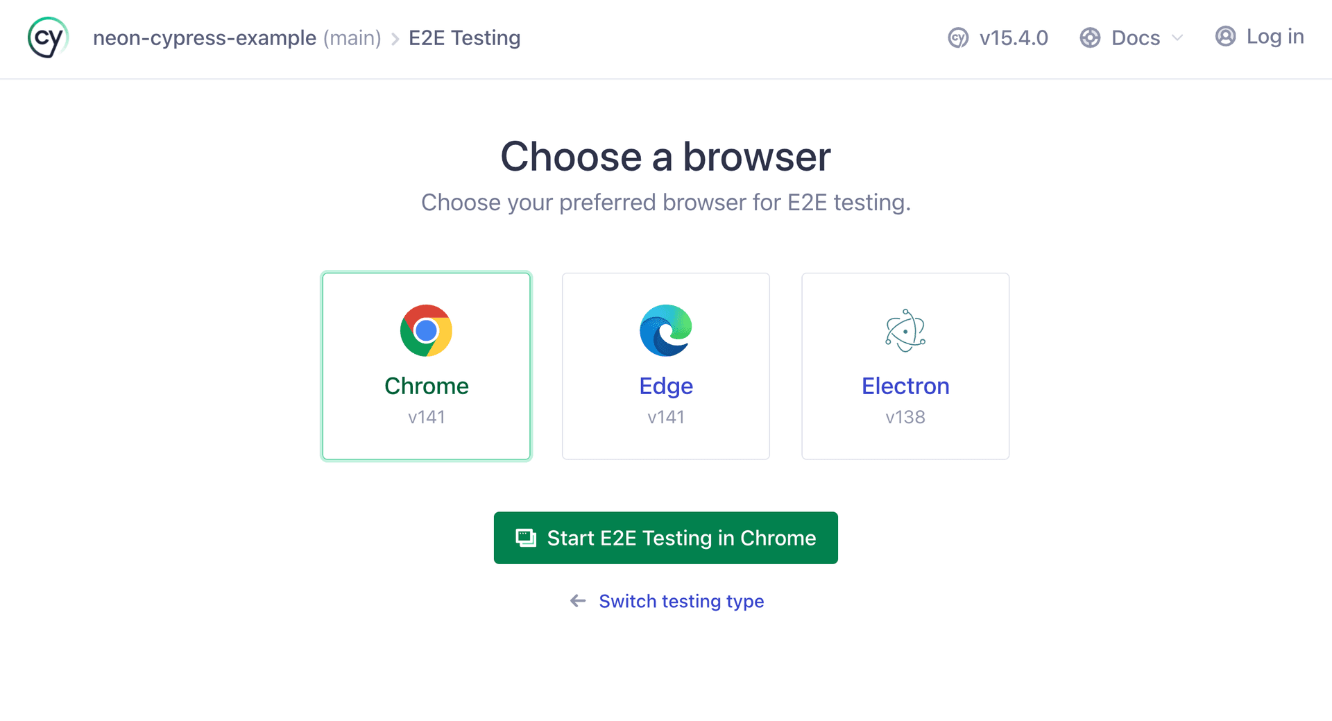
Task: Open the Docs dropdown menu
Action: pyautogui.click(x=1134, y=38)
